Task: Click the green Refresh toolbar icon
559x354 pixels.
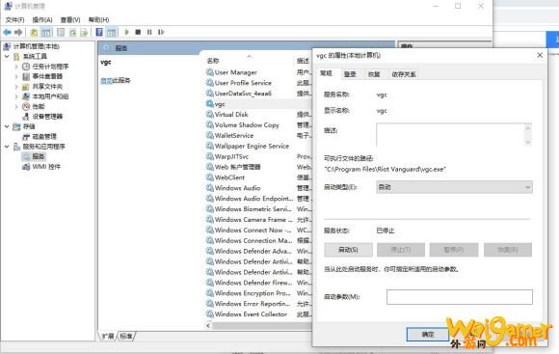Action: point(72,33)
